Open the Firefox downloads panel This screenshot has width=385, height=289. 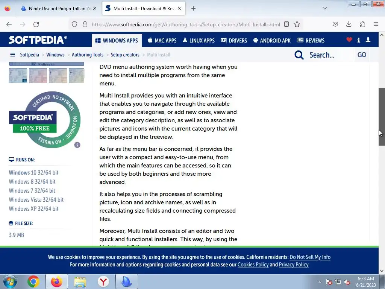(349, 24)
